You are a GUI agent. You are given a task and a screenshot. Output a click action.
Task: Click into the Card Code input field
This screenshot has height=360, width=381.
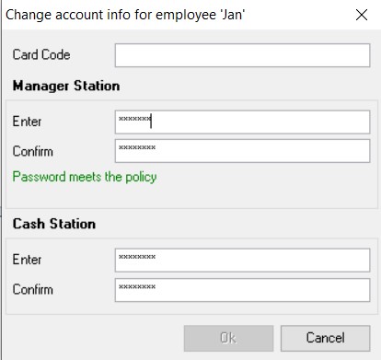pyautogui.click(x=242, y=55)
